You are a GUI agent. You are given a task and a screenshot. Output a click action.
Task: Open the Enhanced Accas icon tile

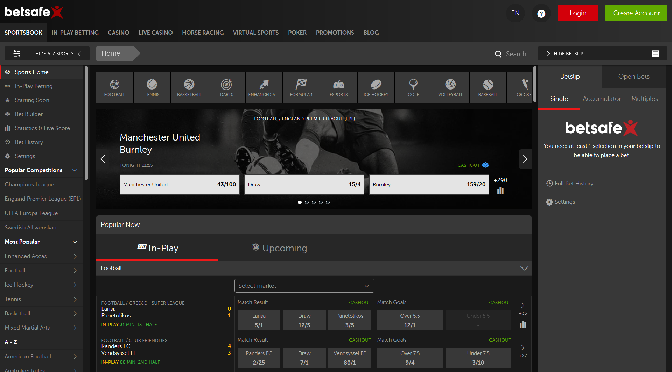click(x=264, y=87)
